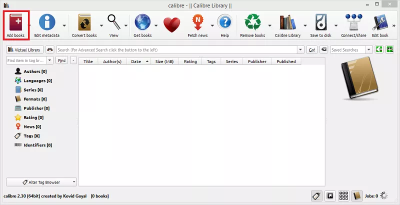400x205 pixels.
Task: Click the View magnifier icon
Action: 114,22
